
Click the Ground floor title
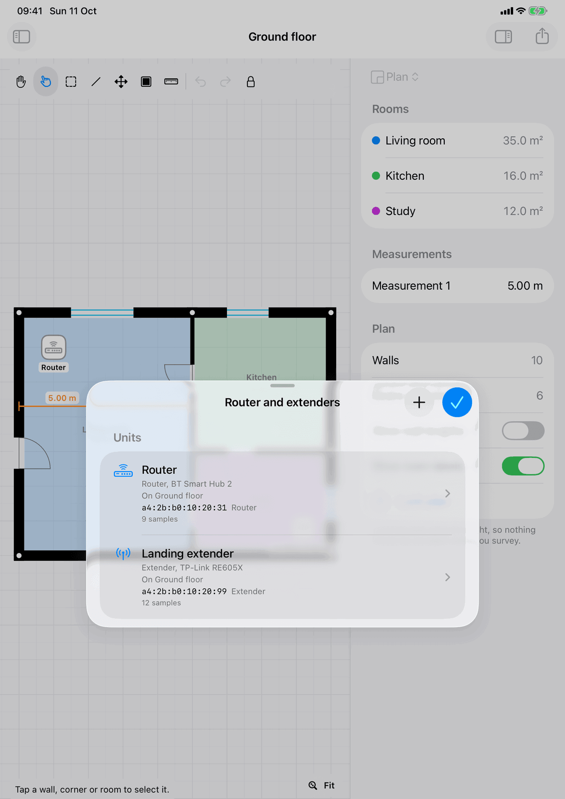click(x=282, y=36)
